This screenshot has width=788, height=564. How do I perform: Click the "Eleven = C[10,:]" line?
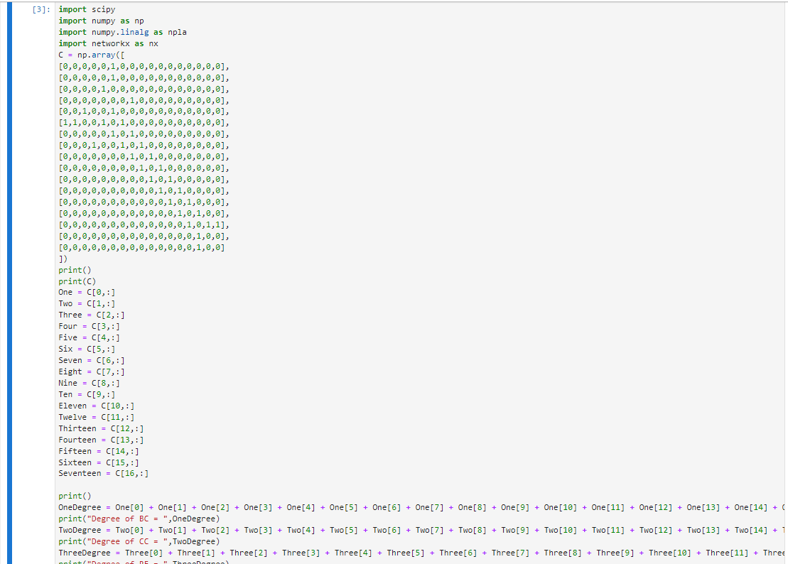tap(96, 406)
